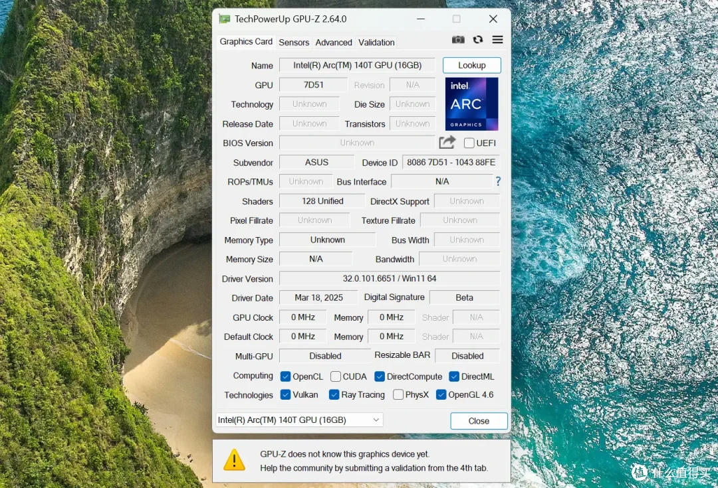Click the Memory Size N/A field
Image resolution: width=718 pixels, height=488 pixels.
coord(316,259)
